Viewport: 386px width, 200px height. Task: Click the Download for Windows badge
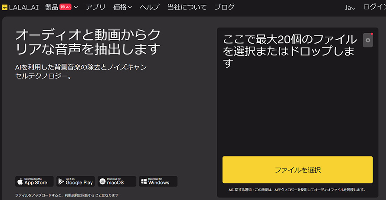point(158,181)
